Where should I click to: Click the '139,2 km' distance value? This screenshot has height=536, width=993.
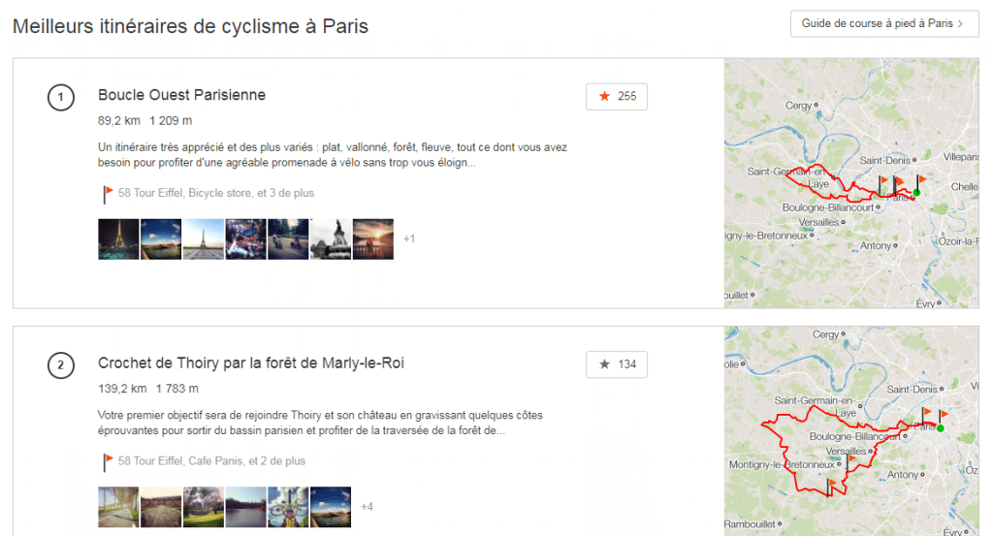[x=122, y=389]
